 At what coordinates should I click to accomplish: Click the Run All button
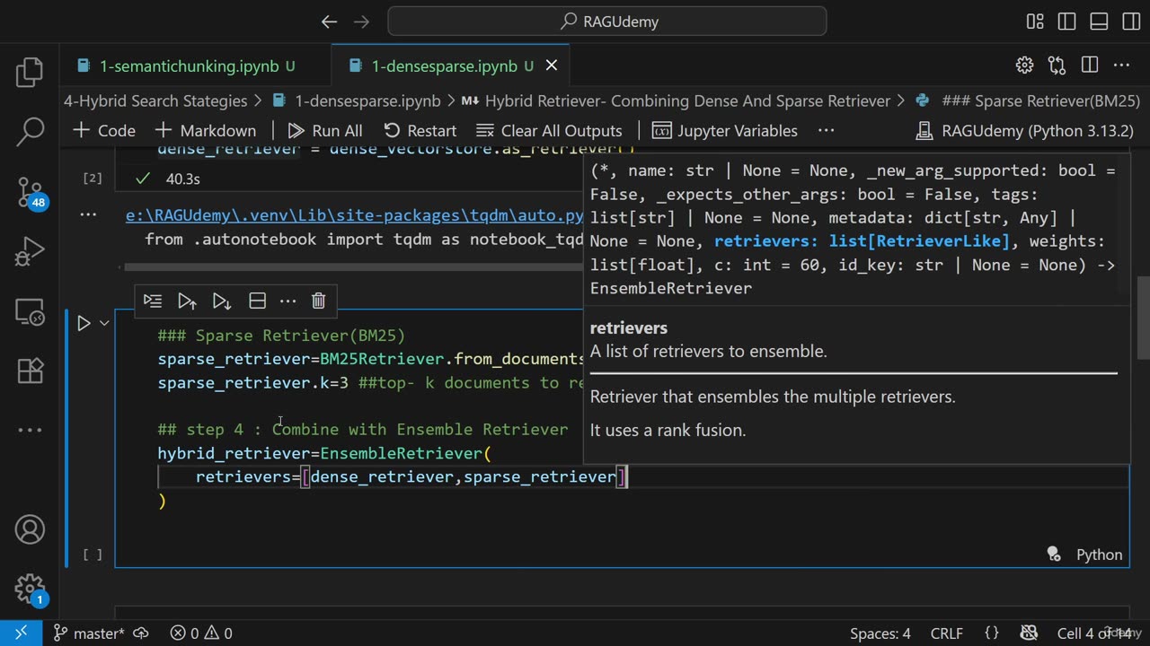325,131
